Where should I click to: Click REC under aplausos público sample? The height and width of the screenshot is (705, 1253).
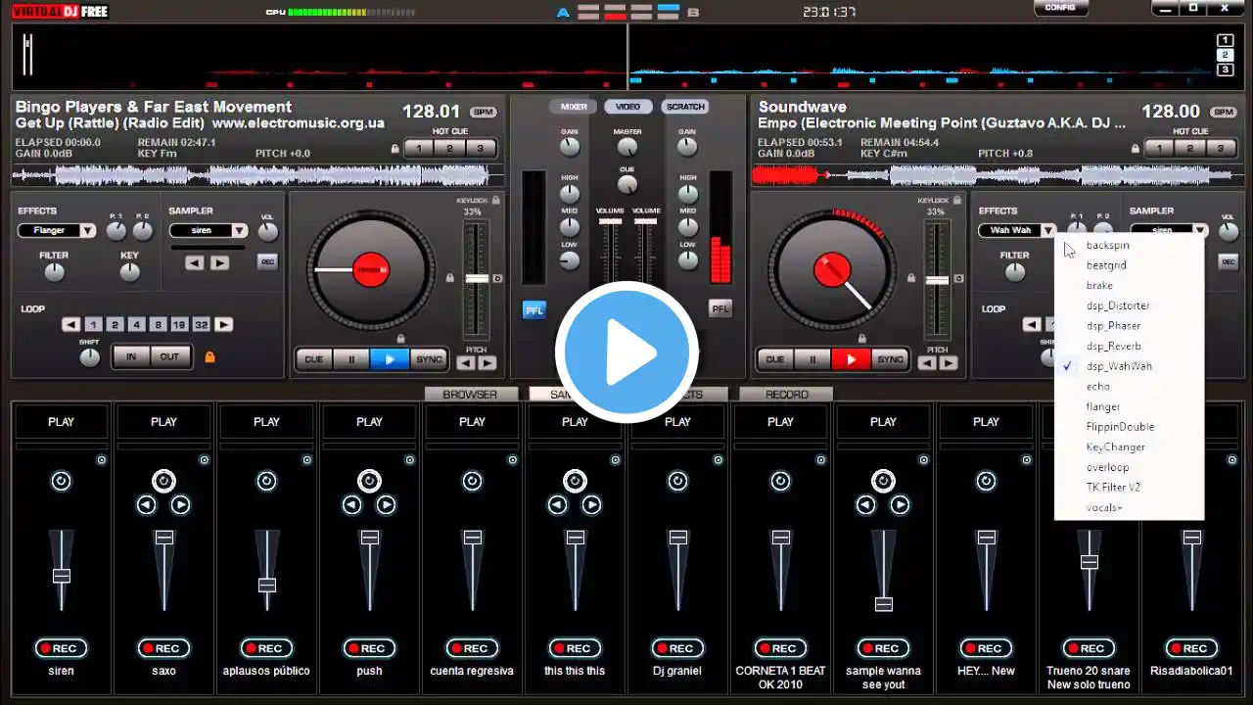pos(266,648)
